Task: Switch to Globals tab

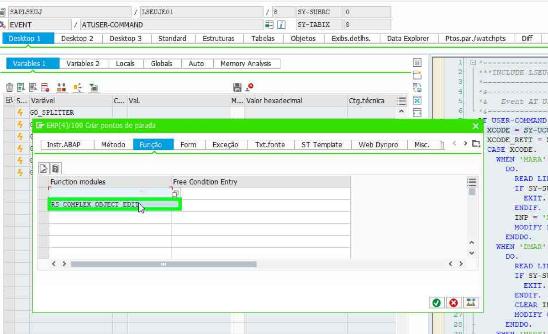Action: point(162,64)
